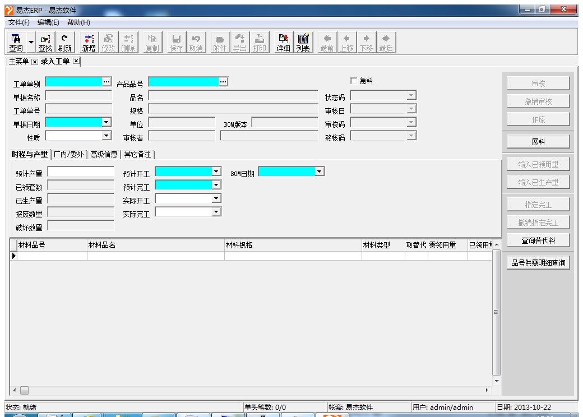Switch to the 厂内/委外 tab
Viewport: 583px width, 417px height.
[x=69, y=154]
